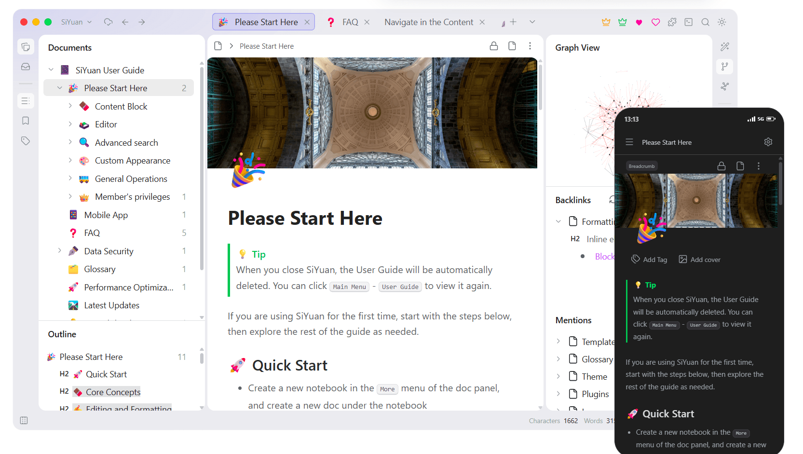
Task: Click the mobile Breadcrumb button
Action: tap(642, 166)
